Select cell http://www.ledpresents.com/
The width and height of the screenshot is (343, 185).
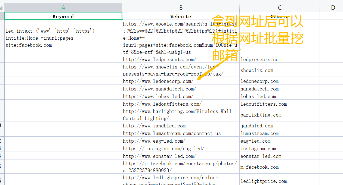click(181, 59)
